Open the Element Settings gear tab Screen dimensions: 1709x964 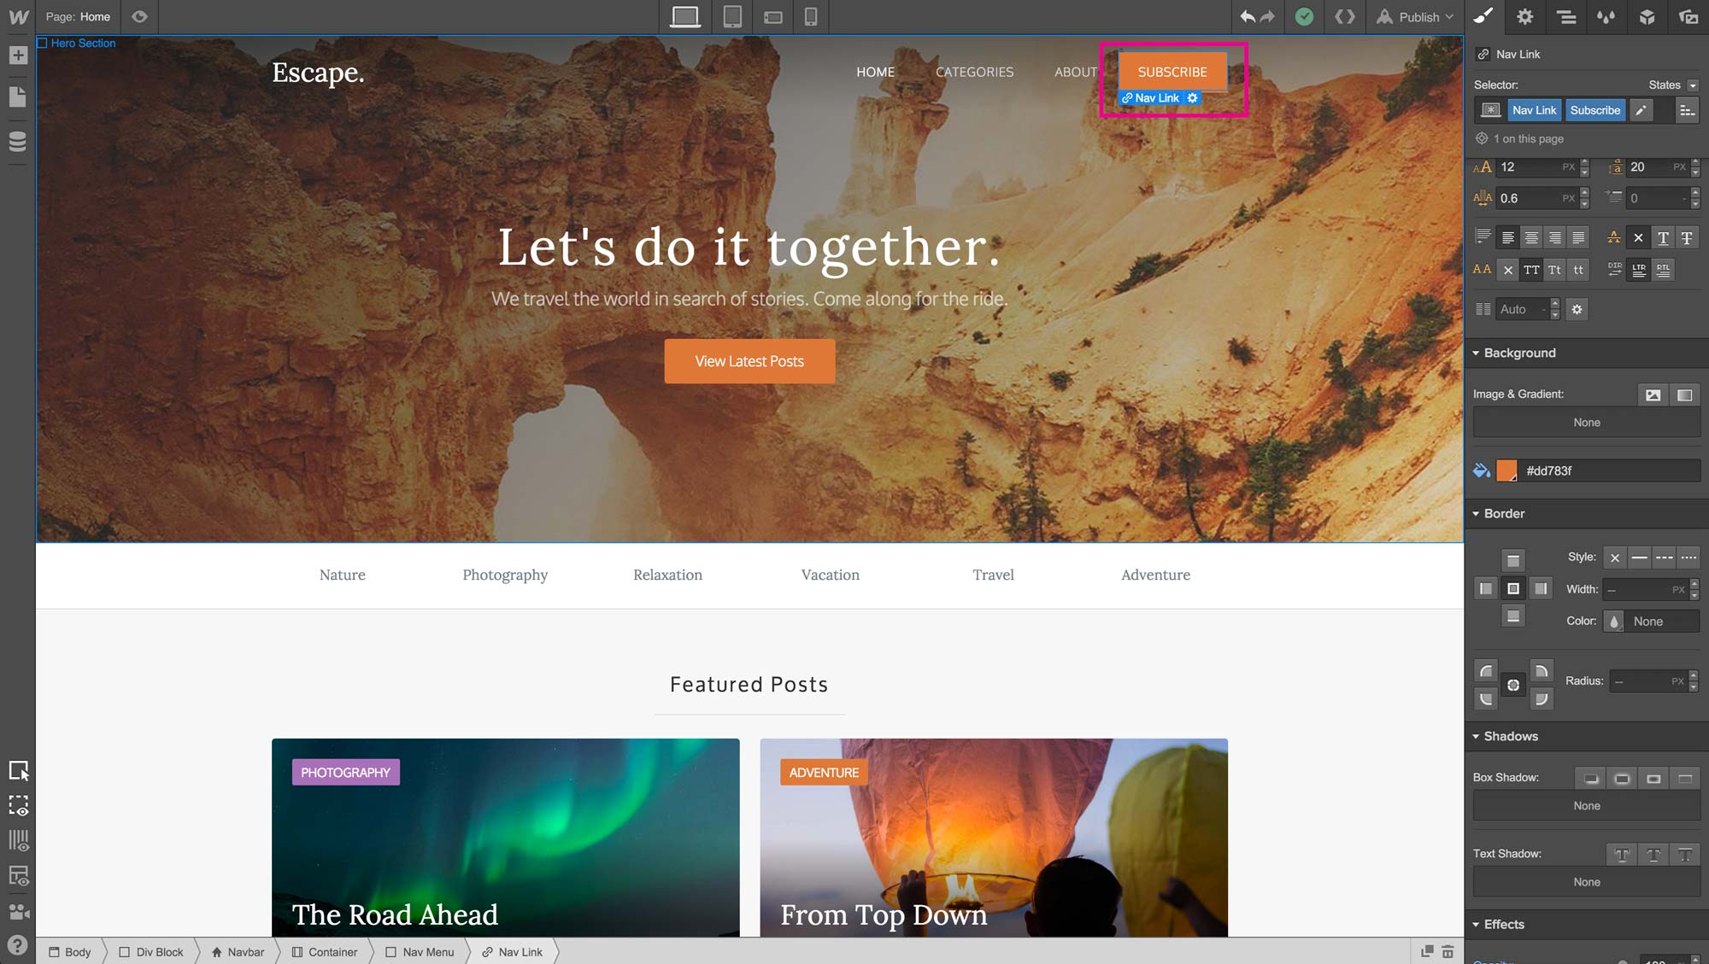coord(1525,16)
